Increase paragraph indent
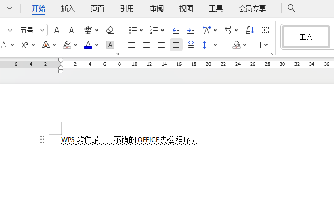This screenshot has width=334, height=211. 190,30
